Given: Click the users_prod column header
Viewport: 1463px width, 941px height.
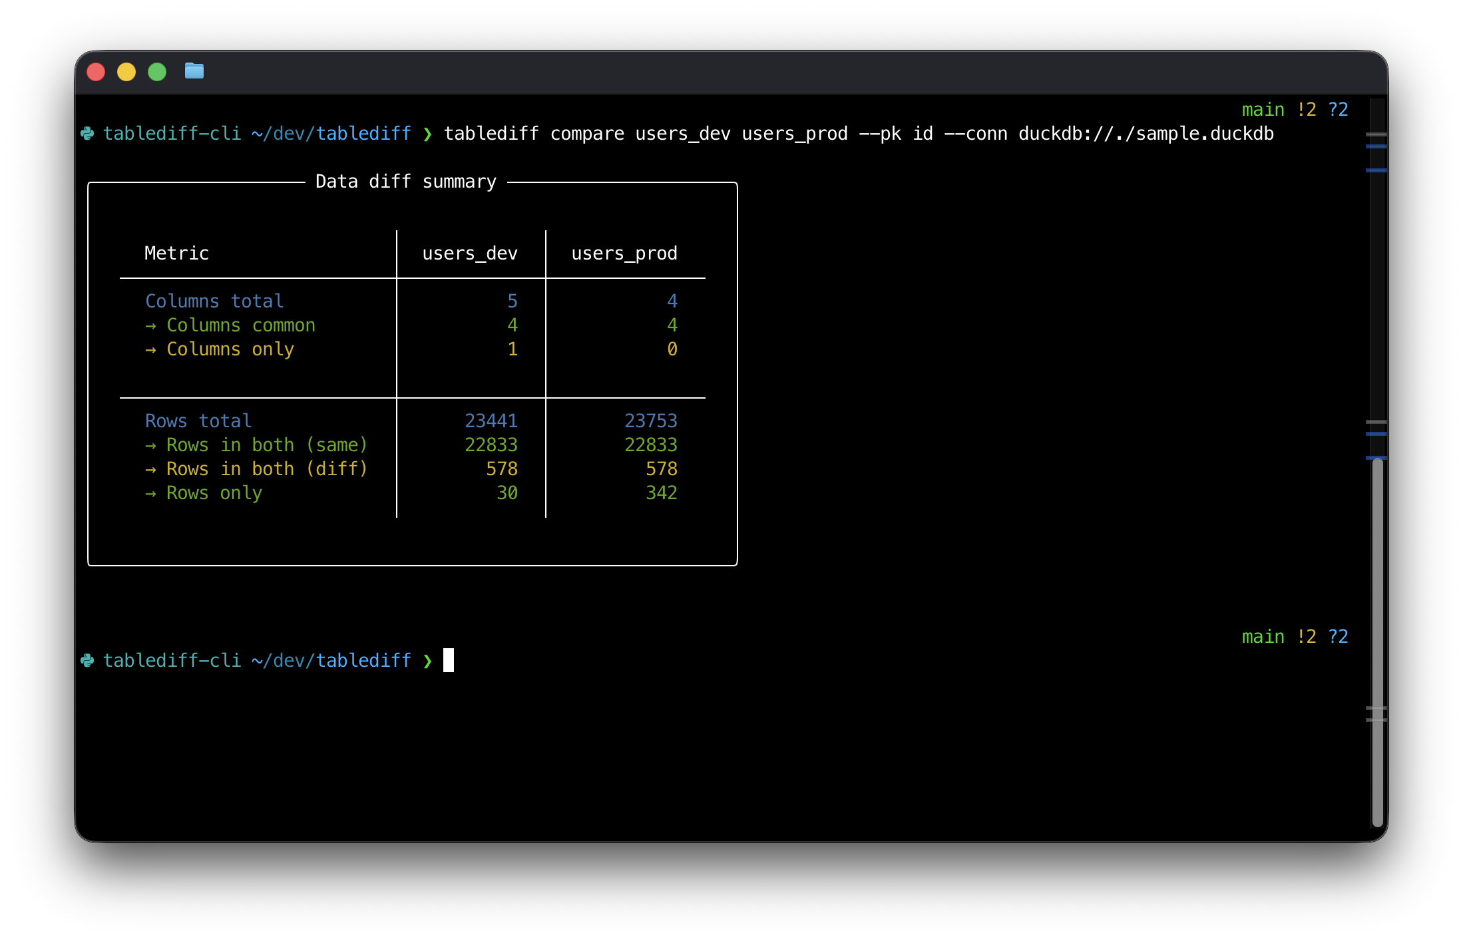Looking at the screenshot, I should (x=624, y=254).
